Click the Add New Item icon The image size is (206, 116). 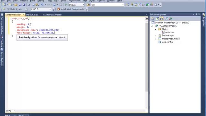coord(10,5)
